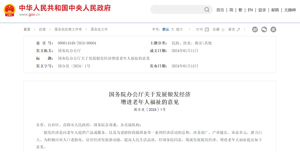Click the 登录 login link

[x=262, y=10]
